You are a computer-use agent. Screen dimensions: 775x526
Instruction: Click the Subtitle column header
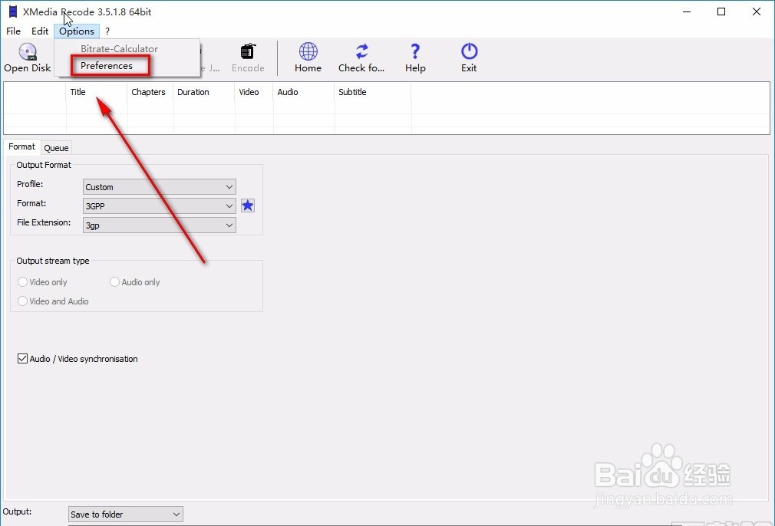[373, 92]
